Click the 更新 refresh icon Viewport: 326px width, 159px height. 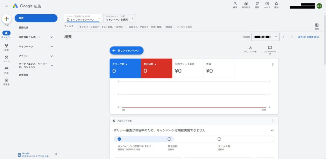257,4
